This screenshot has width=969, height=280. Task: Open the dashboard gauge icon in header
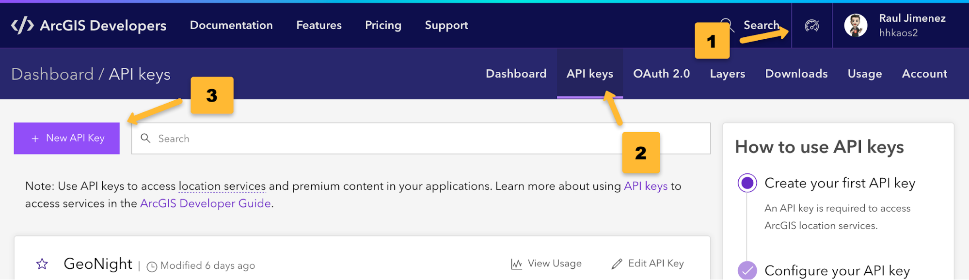pyautogui.click(x=811, y=26)
